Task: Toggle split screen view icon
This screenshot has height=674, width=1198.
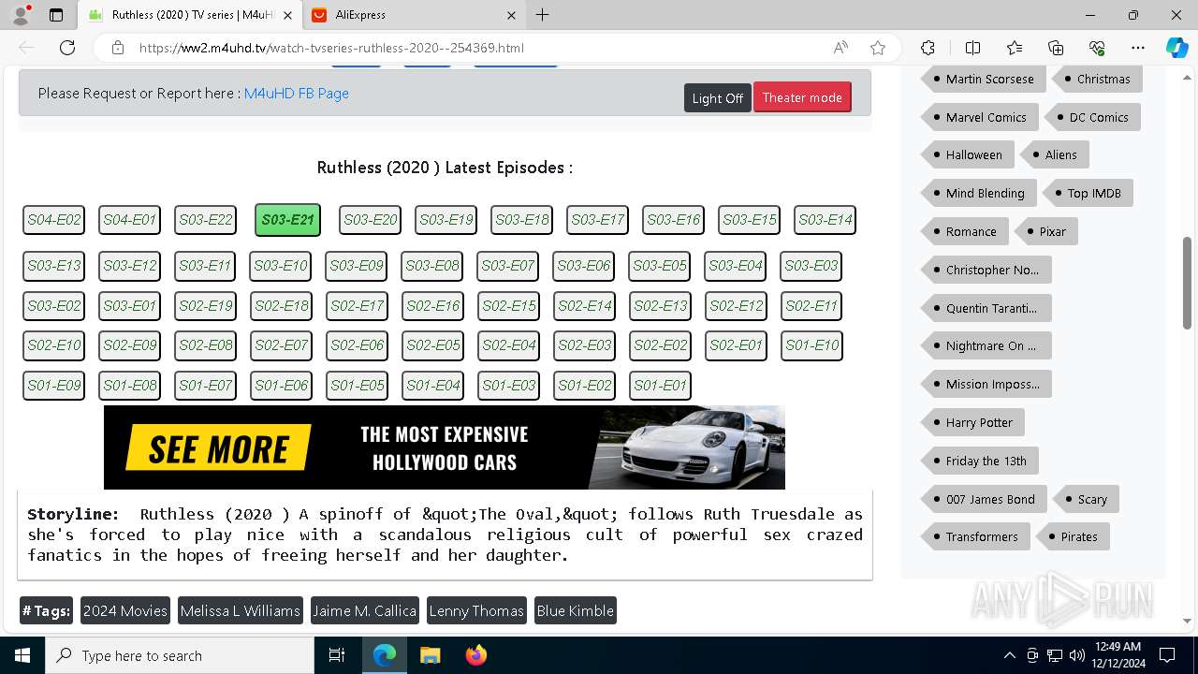Action: [972, 48]
